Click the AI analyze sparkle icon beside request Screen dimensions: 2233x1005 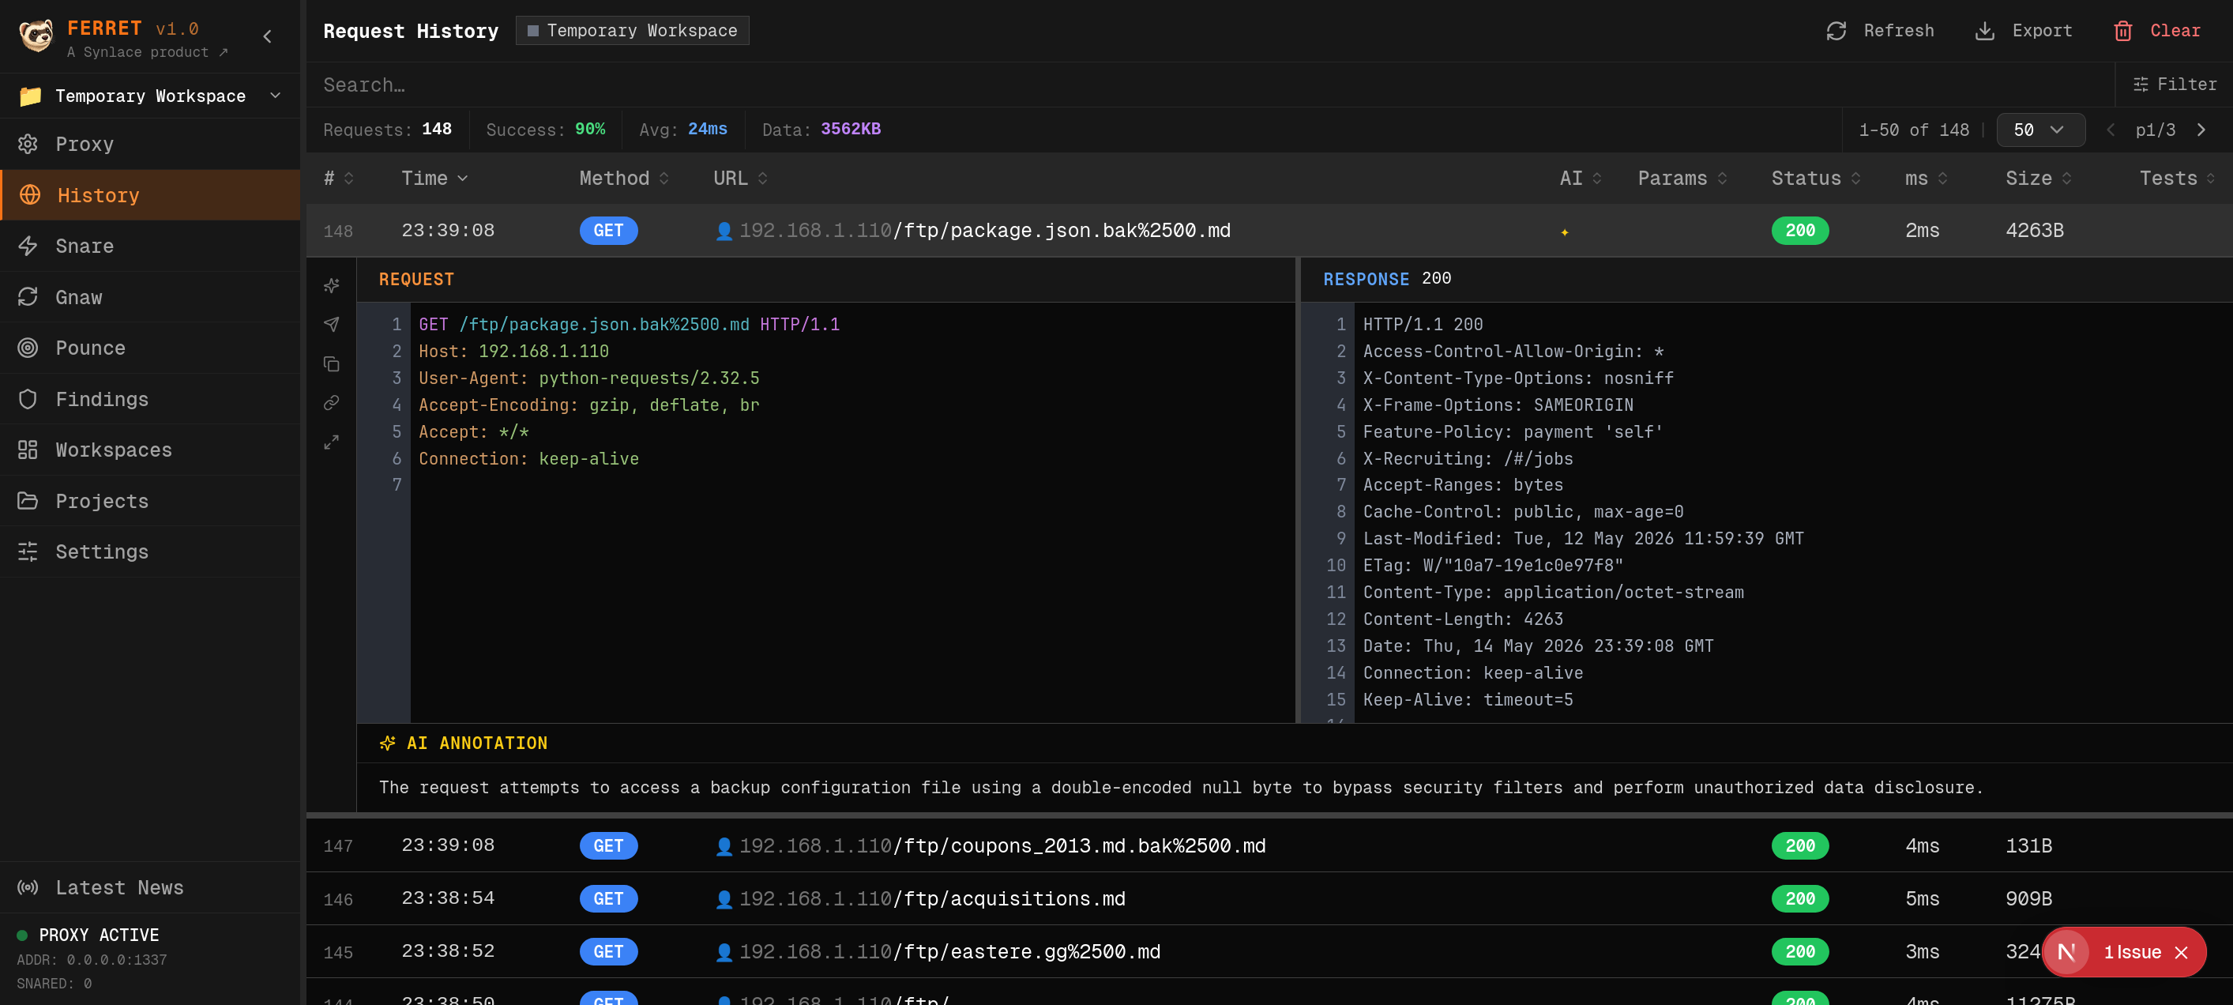pos(331,285)
